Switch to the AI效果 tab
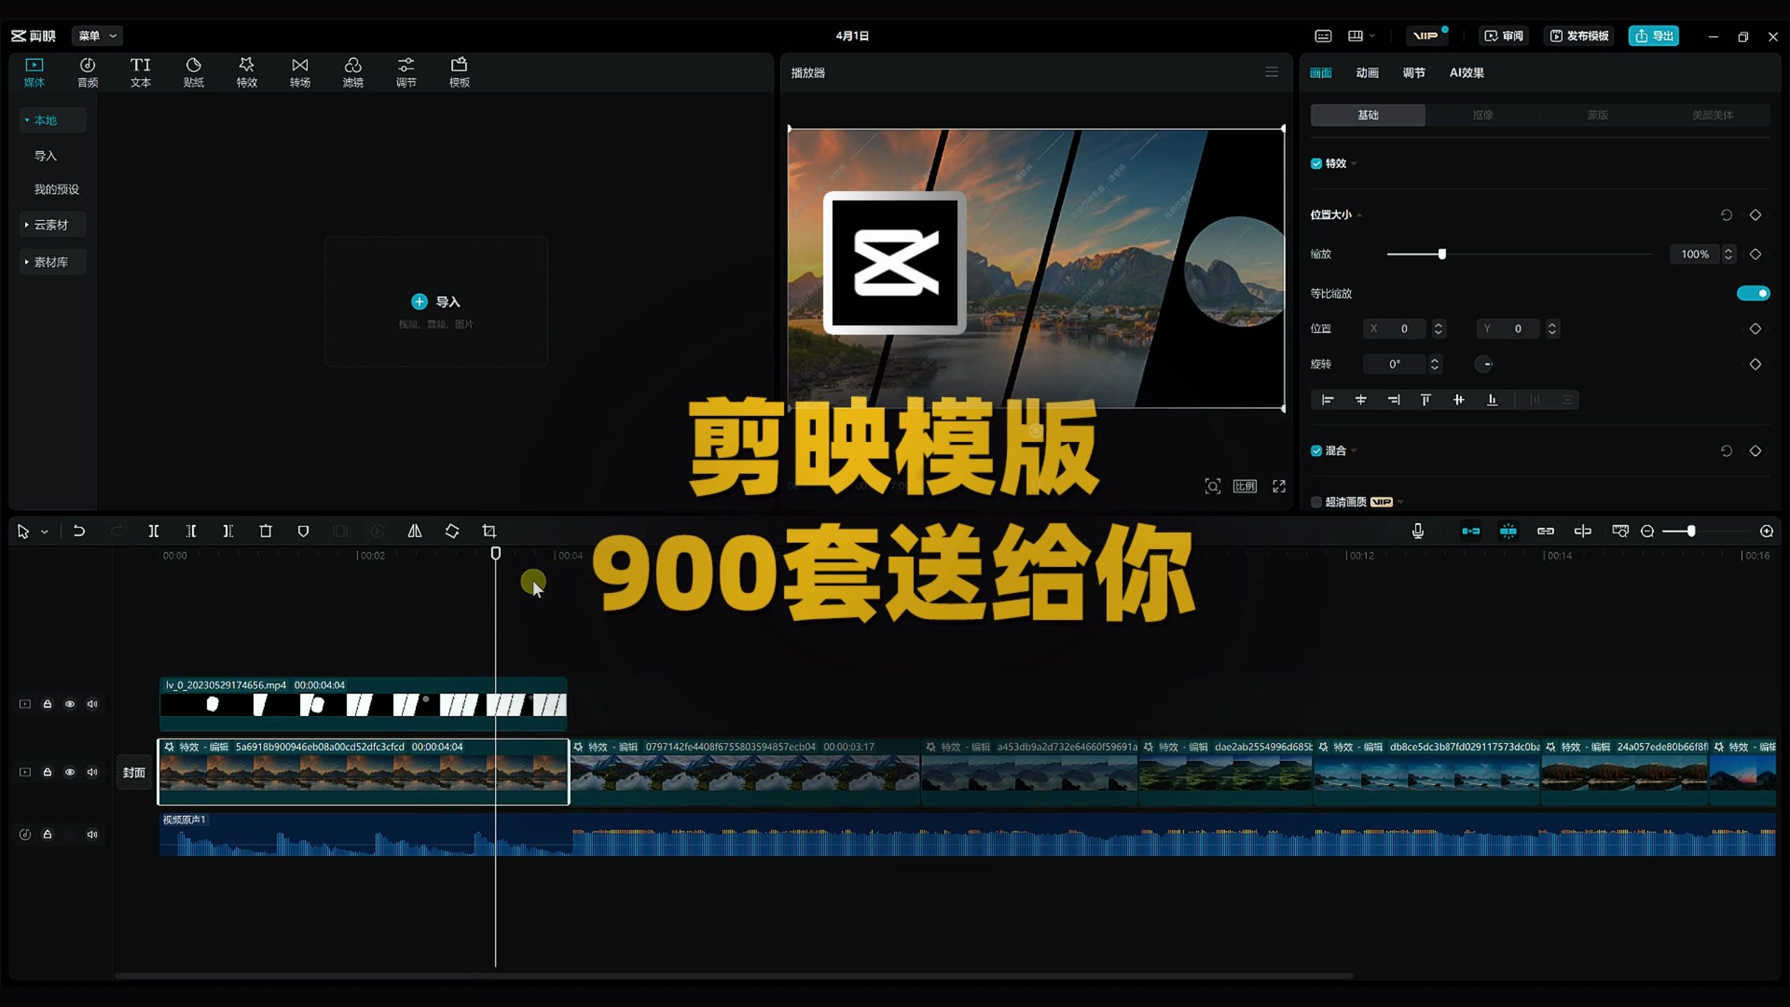Screen dimensions: 1790x1007 click(x=1466, y=73)
